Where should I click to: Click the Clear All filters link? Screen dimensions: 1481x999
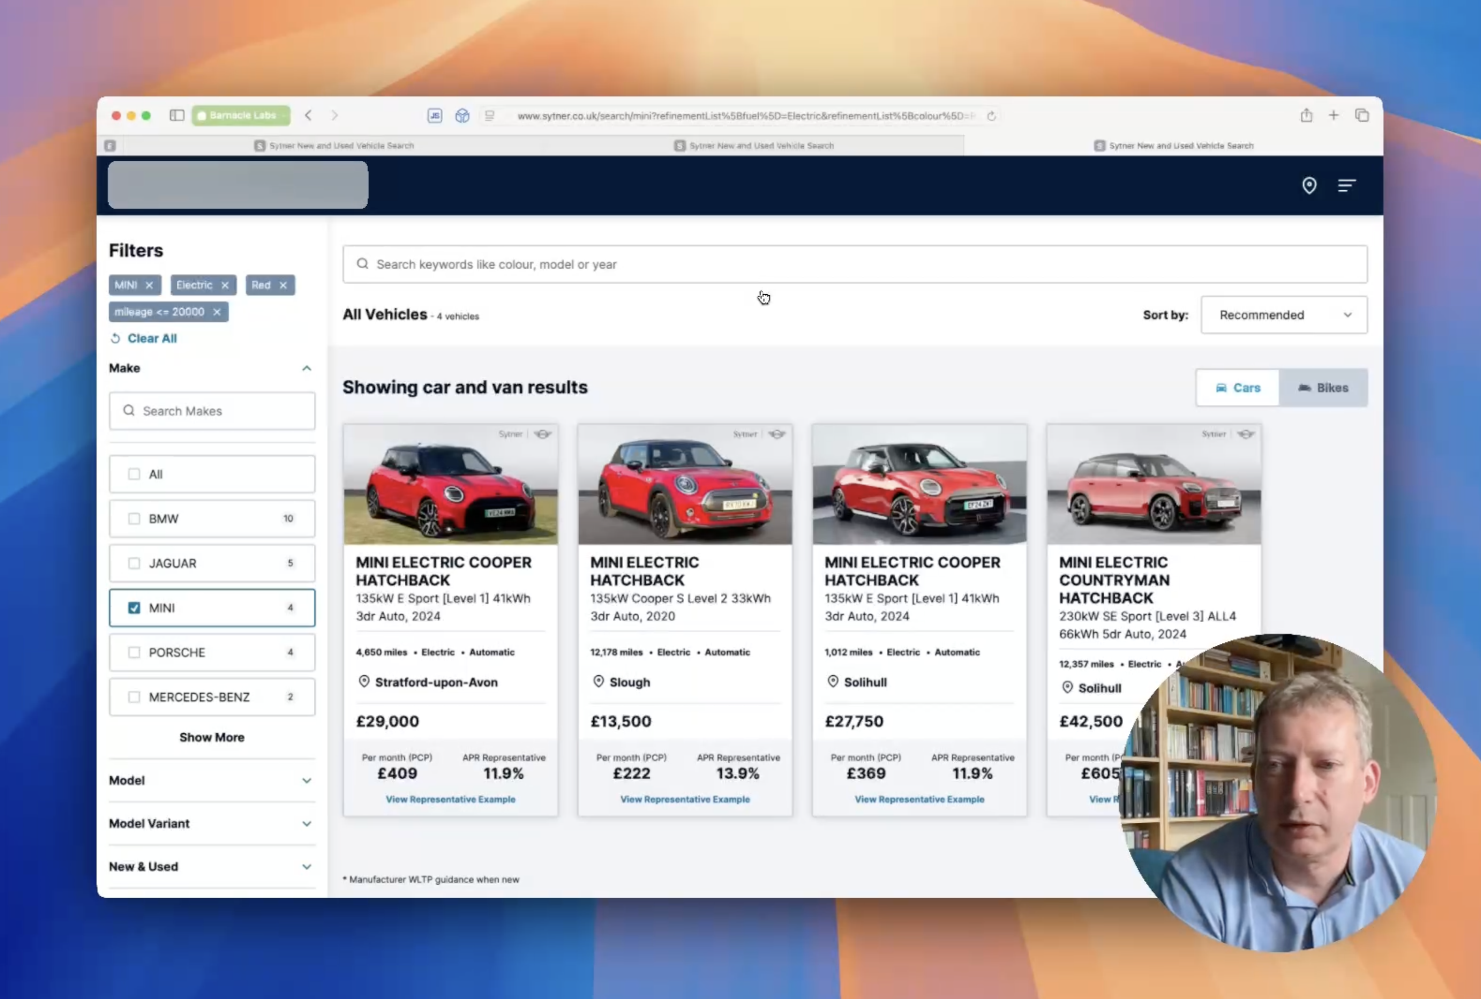click(x=144, y=339)
